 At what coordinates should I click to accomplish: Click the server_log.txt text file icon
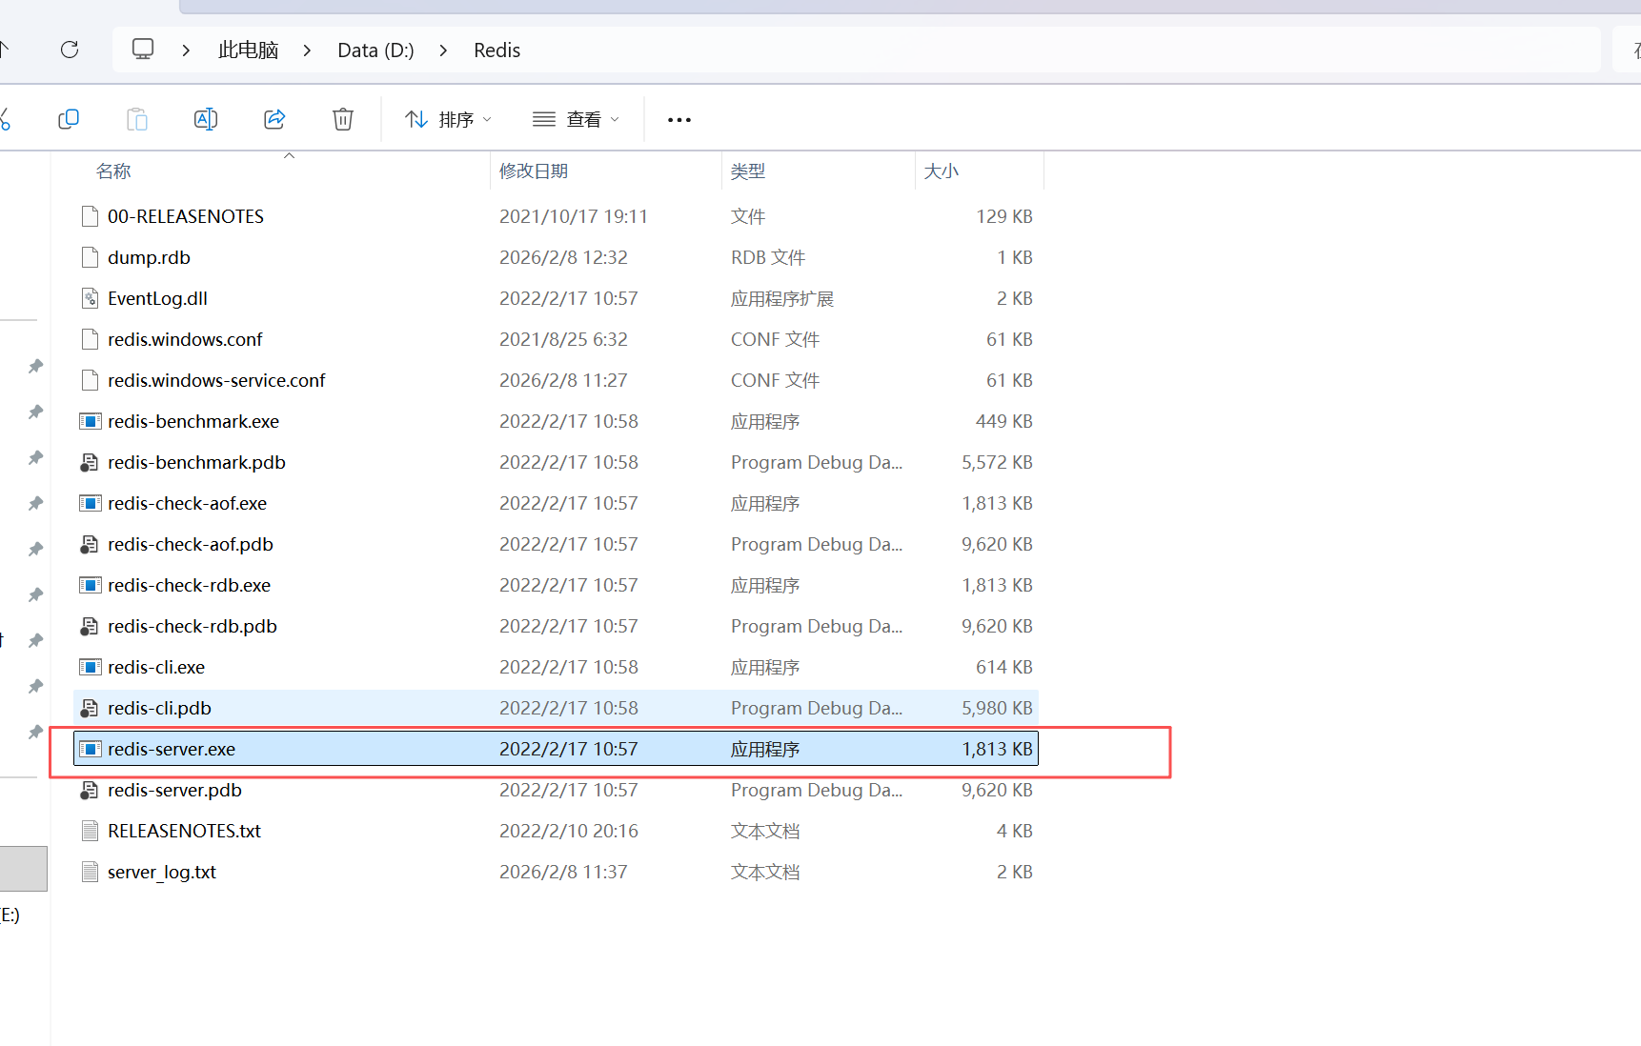tap(90, 872)
